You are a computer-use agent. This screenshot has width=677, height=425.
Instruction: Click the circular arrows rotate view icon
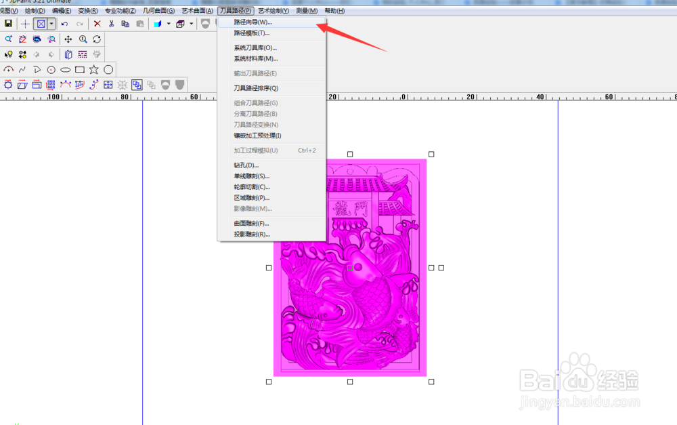97,39
